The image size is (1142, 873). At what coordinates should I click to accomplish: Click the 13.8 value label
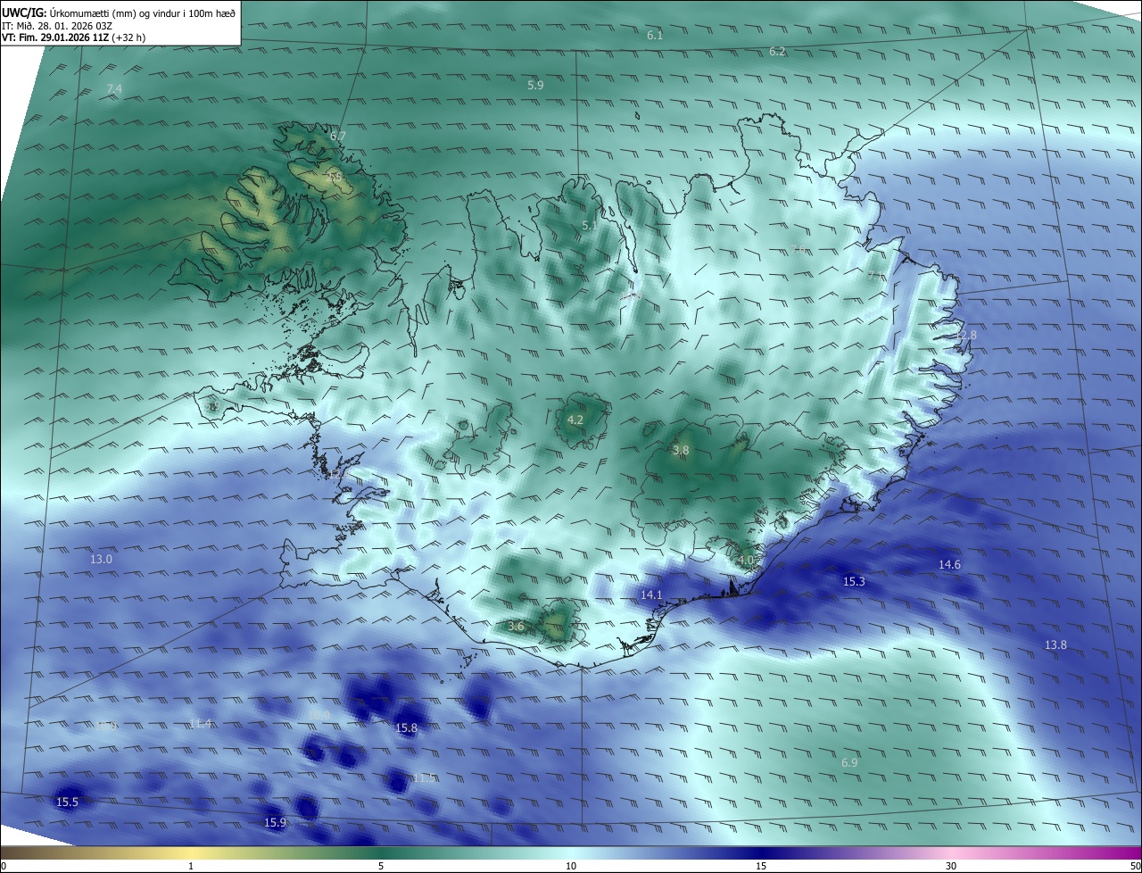1055,644
